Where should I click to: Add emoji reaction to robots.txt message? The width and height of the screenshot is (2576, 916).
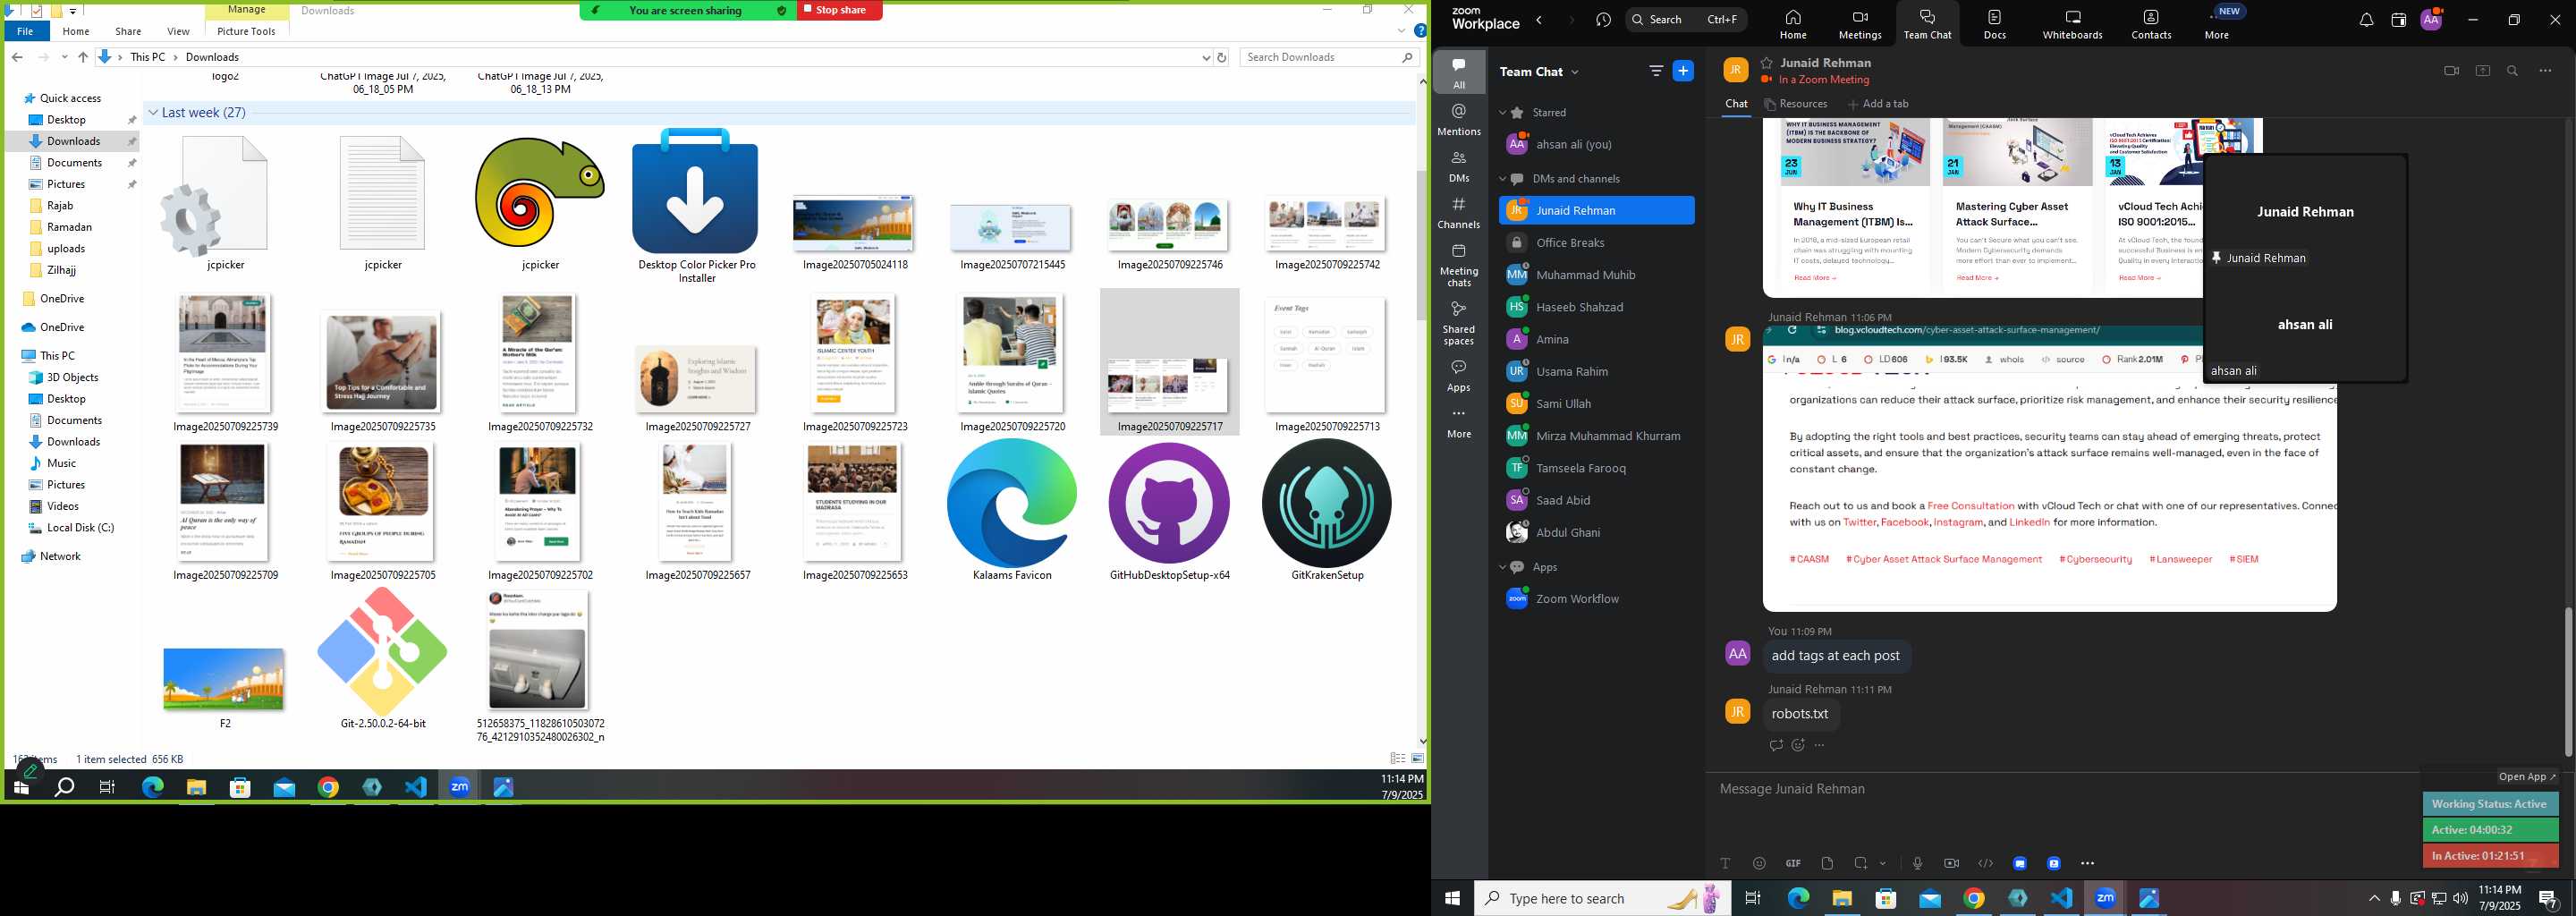[1798, 745]
